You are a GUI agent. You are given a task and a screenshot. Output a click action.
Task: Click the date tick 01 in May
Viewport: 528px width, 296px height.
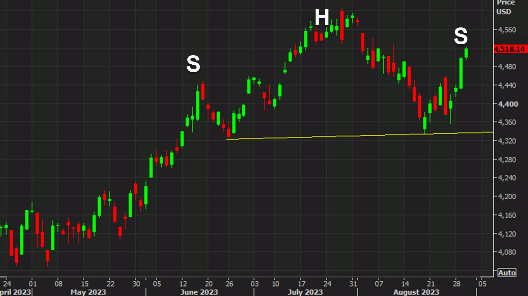(32, 283)
